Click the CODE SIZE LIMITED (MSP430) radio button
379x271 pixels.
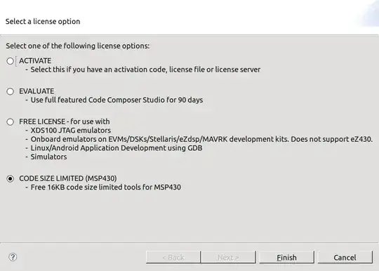tap(10, 178)
